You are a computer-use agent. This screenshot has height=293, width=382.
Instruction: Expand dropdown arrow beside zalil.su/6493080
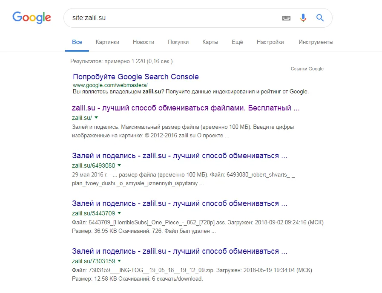(x=119, y=165)
